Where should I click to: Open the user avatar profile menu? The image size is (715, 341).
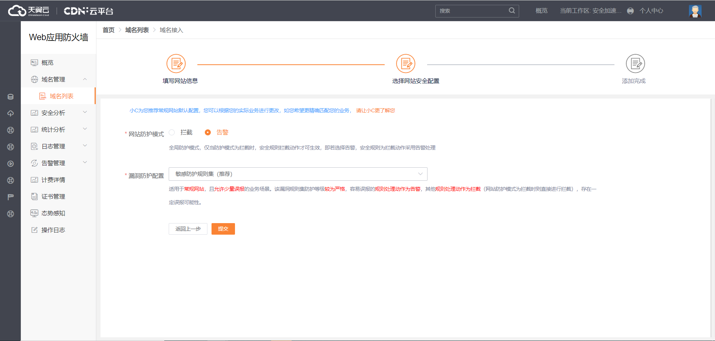click(695, 11)
